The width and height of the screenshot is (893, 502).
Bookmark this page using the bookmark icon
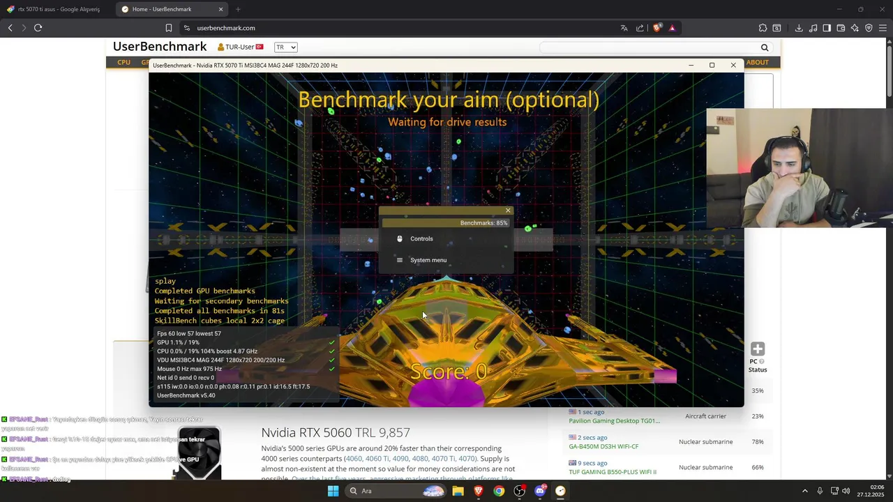click(x=168, y=28)
